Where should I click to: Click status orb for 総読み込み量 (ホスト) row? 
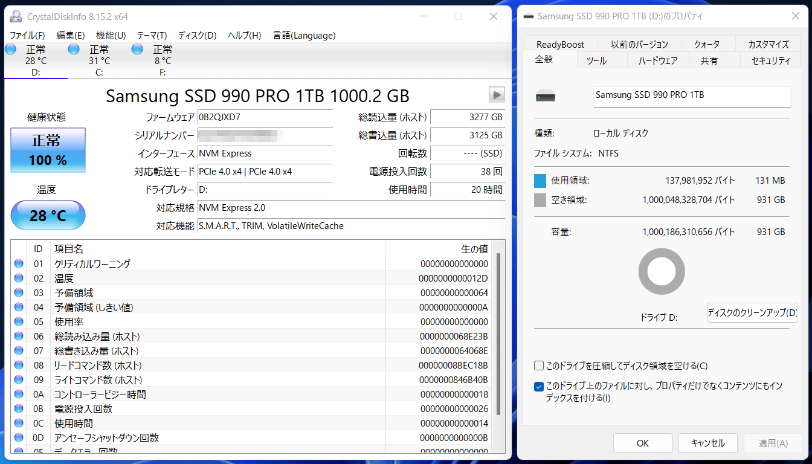click(x=19, y=336)
